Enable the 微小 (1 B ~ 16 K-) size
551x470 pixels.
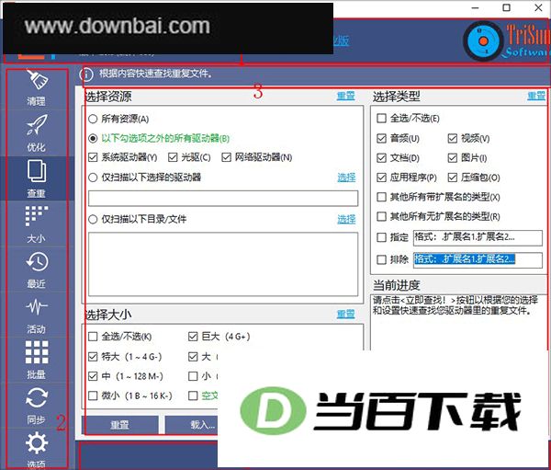coord(93,395)
